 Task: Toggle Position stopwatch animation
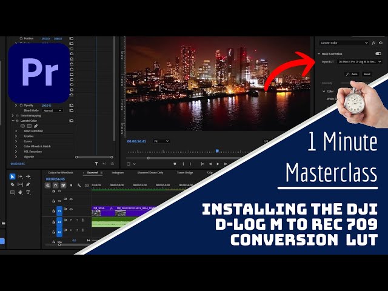(21, 39)
